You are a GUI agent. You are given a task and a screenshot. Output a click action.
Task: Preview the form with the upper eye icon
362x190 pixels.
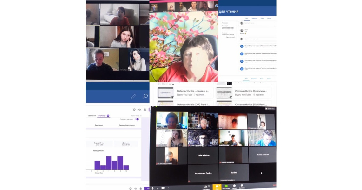point(139,110)
